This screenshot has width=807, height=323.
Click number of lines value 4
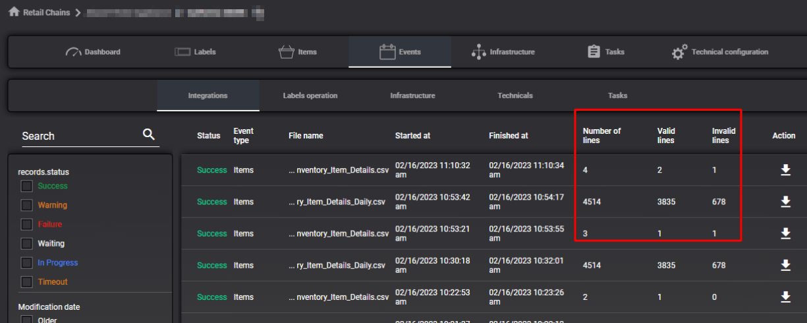[x=585, y=170]
